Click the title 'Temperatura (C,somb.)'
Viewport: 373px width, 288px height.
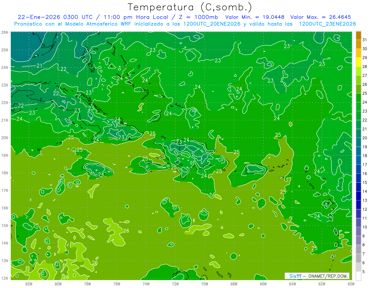[x=190, y=7]
